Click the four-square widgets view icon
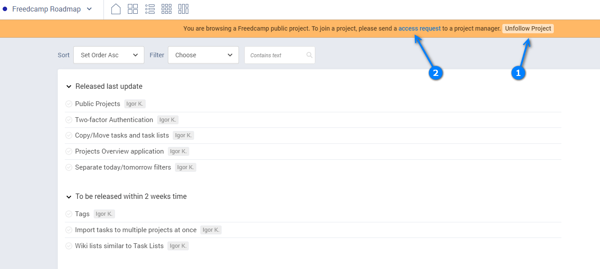 (x=133, y=9)
